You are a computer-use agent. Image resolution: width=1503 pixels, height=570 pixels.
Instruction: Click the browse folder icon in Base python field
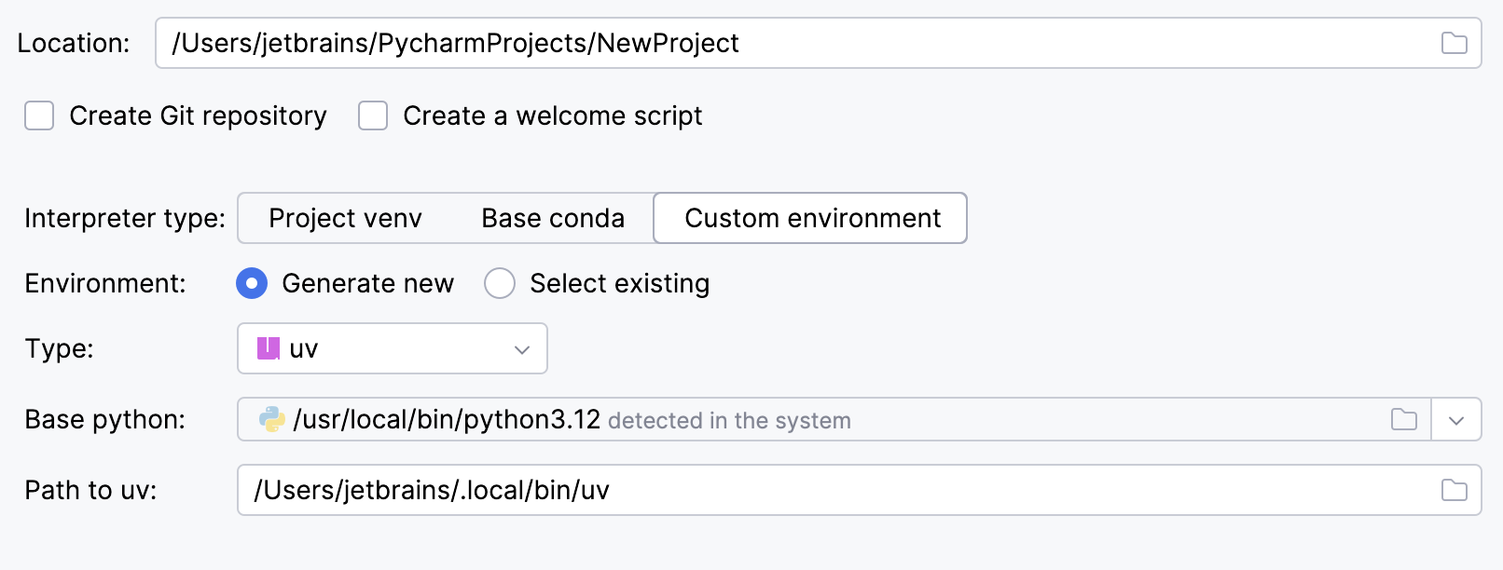pos(1403,419)
